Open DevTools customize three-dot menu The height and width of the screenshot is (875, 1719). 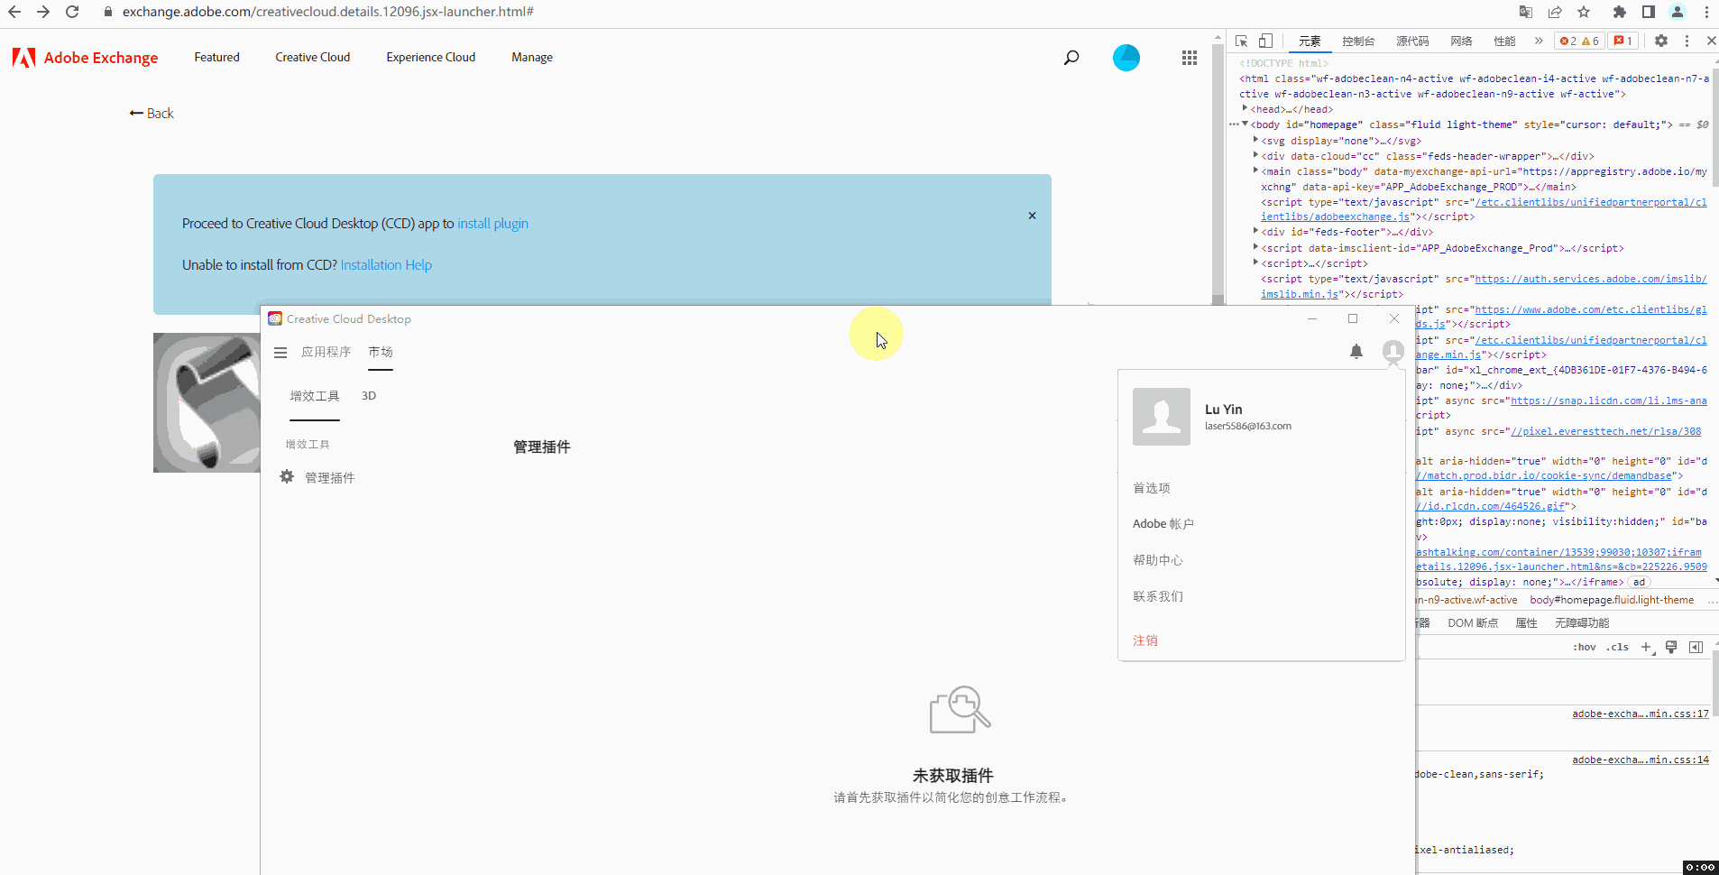coord(1687,41)
